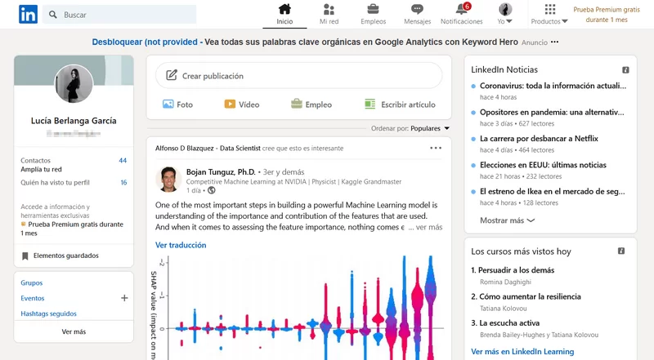The width and height of the screenshot is (654, 360).
Task: Open the three-dot menu on Alfonso's post
Action: click(x=436, y=148)
